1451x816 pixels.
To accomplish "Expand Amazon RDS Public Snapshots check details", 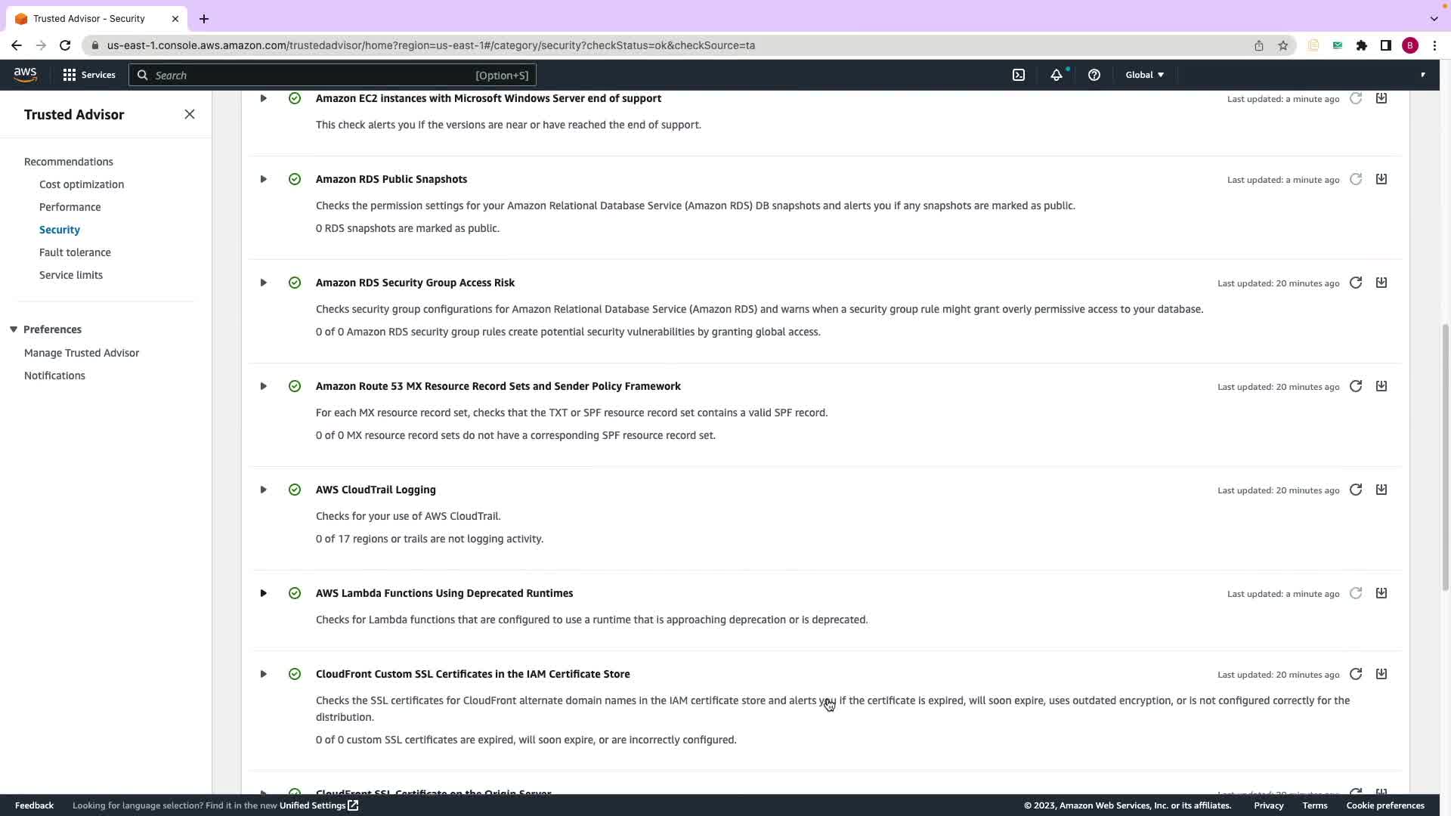I will point(263,179).
